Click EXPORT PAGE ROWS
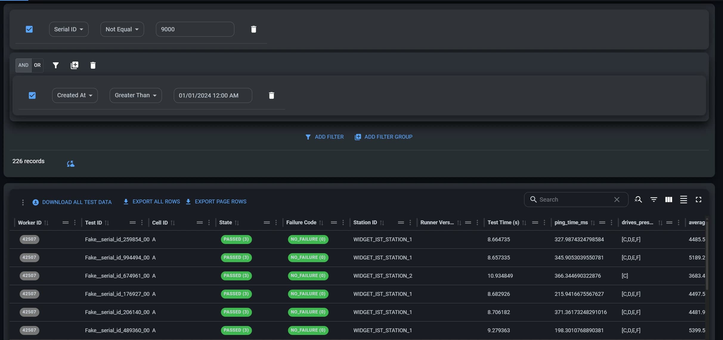The width and height of the screenshot is (723, 340). [x=216, y=202]
